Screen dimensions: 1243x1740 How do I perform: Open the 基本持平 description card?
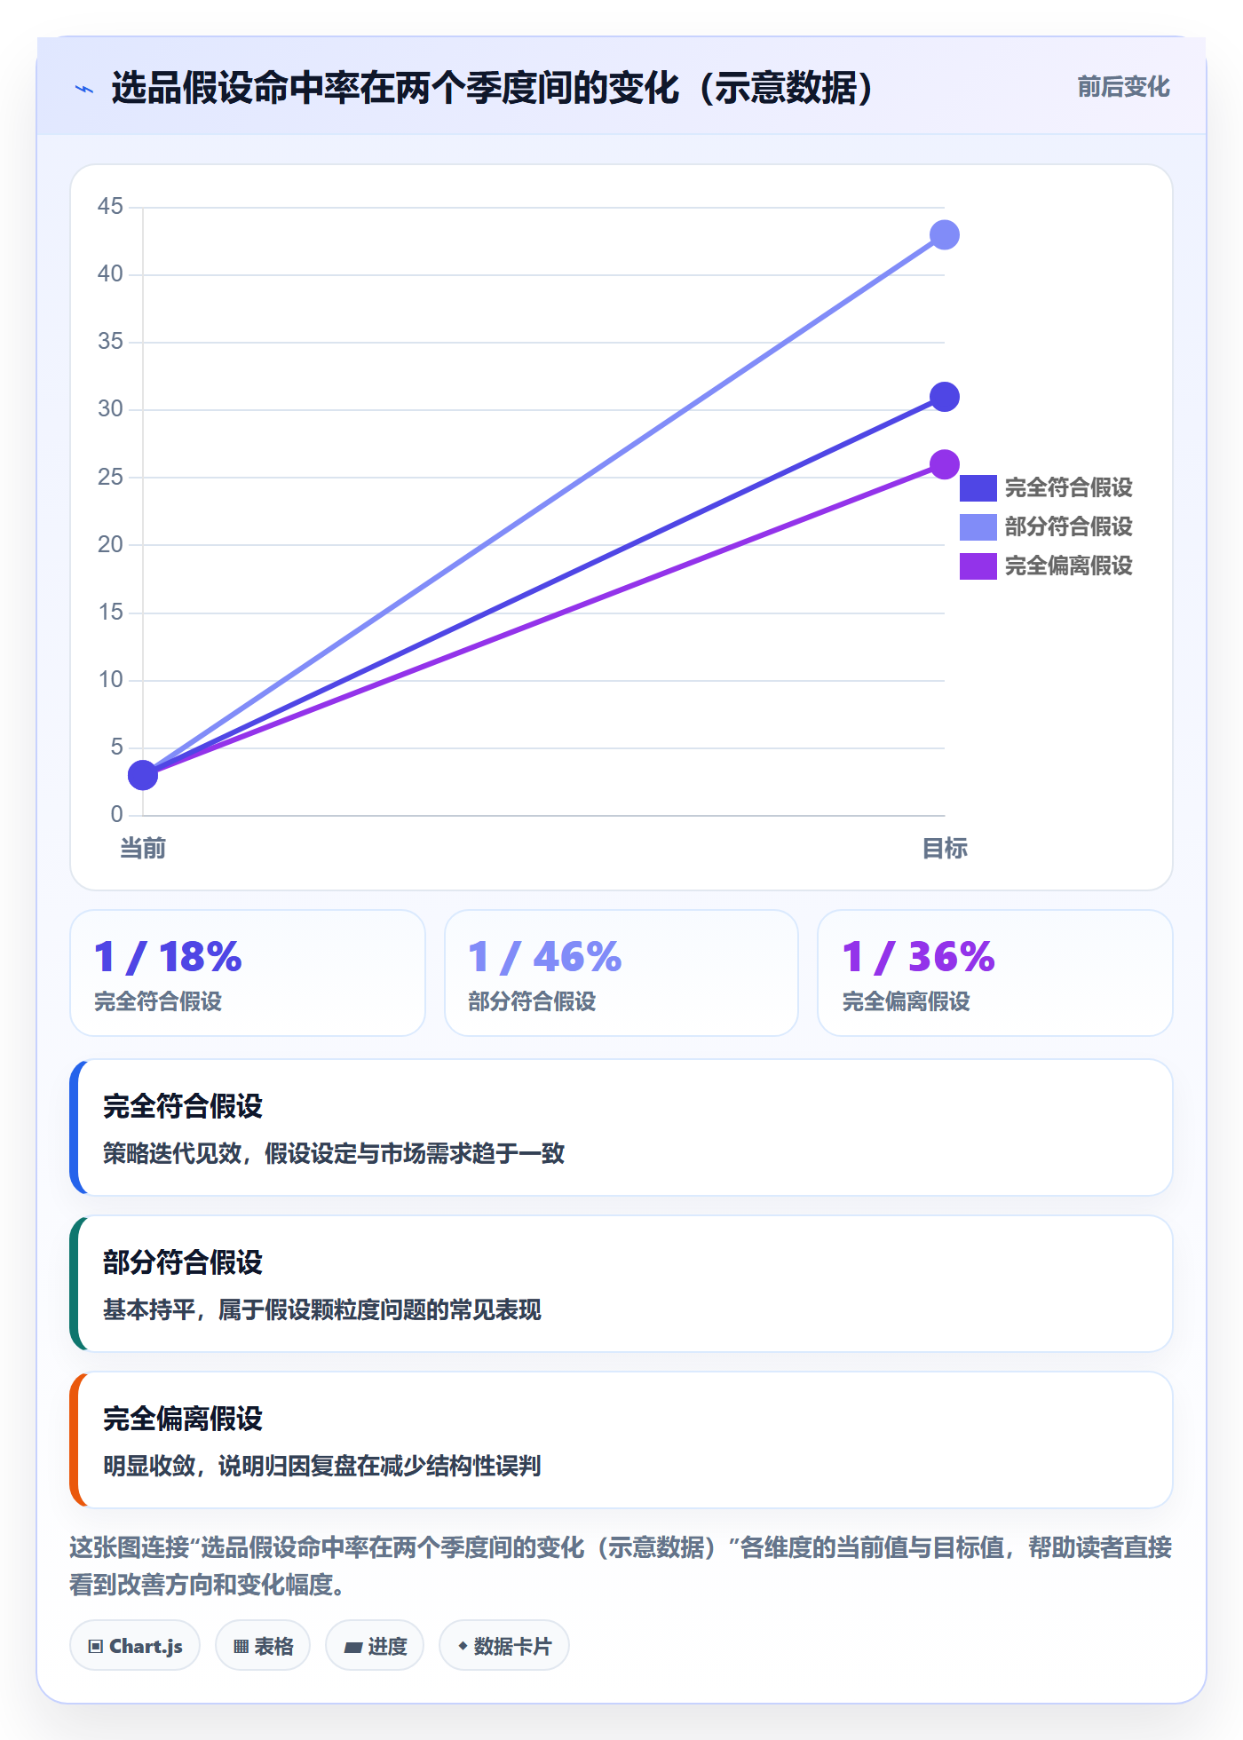pyautogui.click(x=621, y=1284)
